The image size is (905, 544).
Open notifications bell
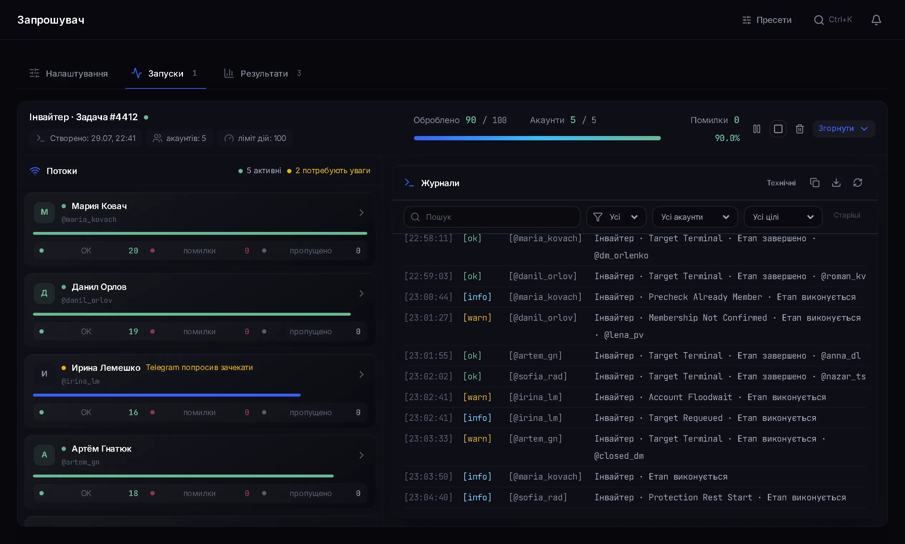tap(876, 20)
